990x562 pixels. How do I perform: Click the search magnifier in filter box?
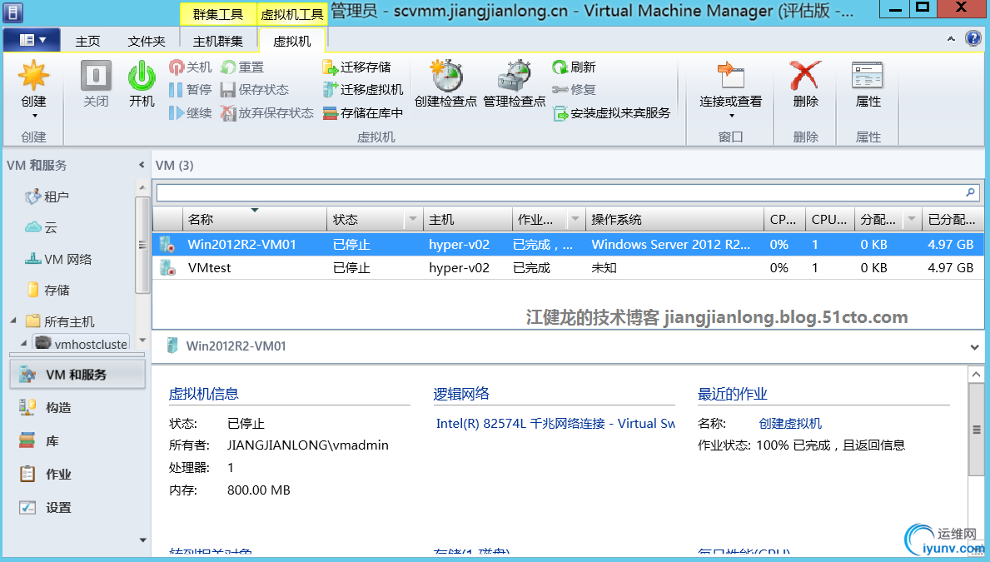tap(970, 192)
